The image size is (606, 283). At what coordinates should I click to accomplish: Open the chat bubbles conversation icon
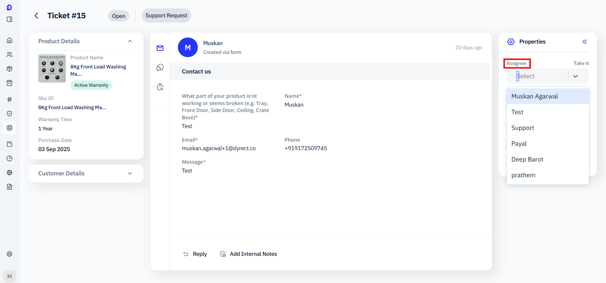160,68
